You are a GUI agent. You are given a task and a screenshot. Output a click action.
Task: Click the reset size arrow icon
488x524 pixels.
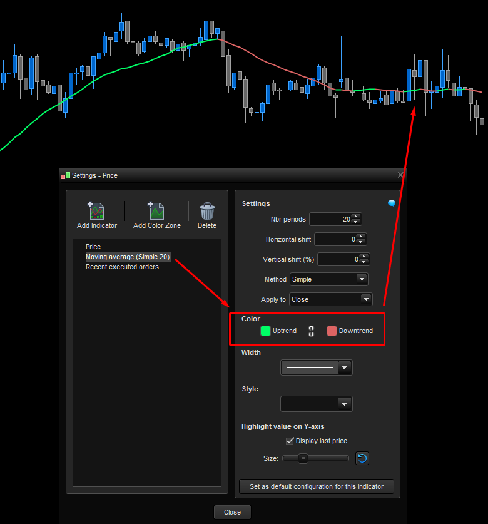click(x=362, y=458)
